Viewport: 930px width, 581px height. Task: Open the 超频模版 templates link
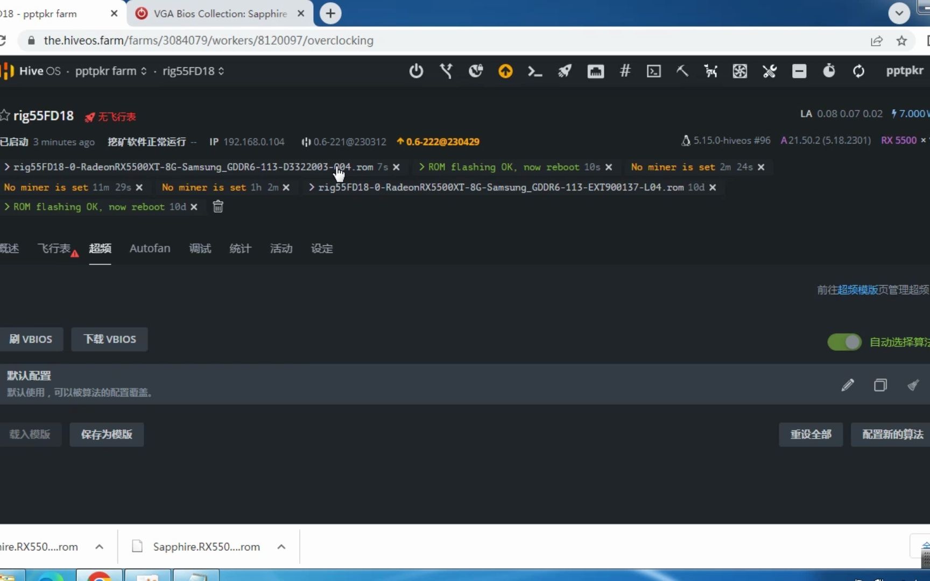858,290
